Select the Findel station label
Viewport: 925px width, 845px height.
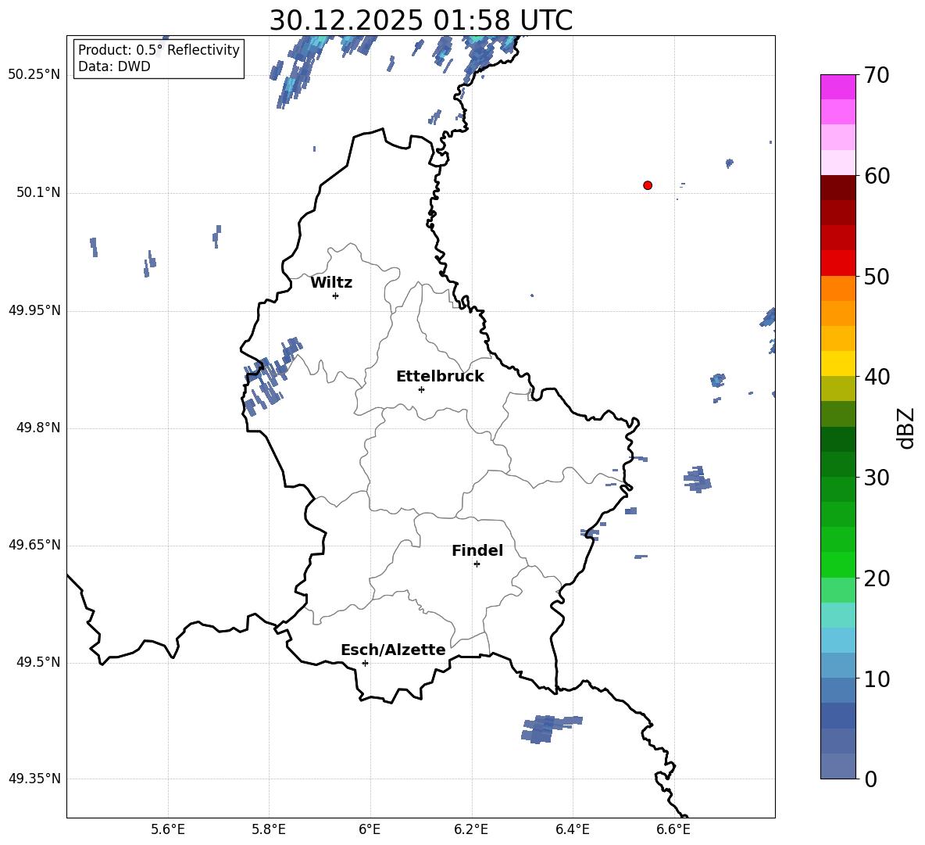(x=477, y=550)
